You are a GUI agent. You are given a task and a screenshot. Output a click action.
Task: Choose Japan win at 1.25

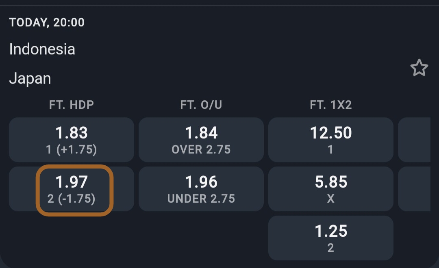tap(331, 238)
